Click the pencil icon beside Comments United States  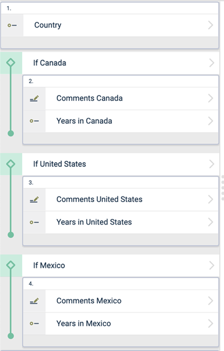point(34,199)
